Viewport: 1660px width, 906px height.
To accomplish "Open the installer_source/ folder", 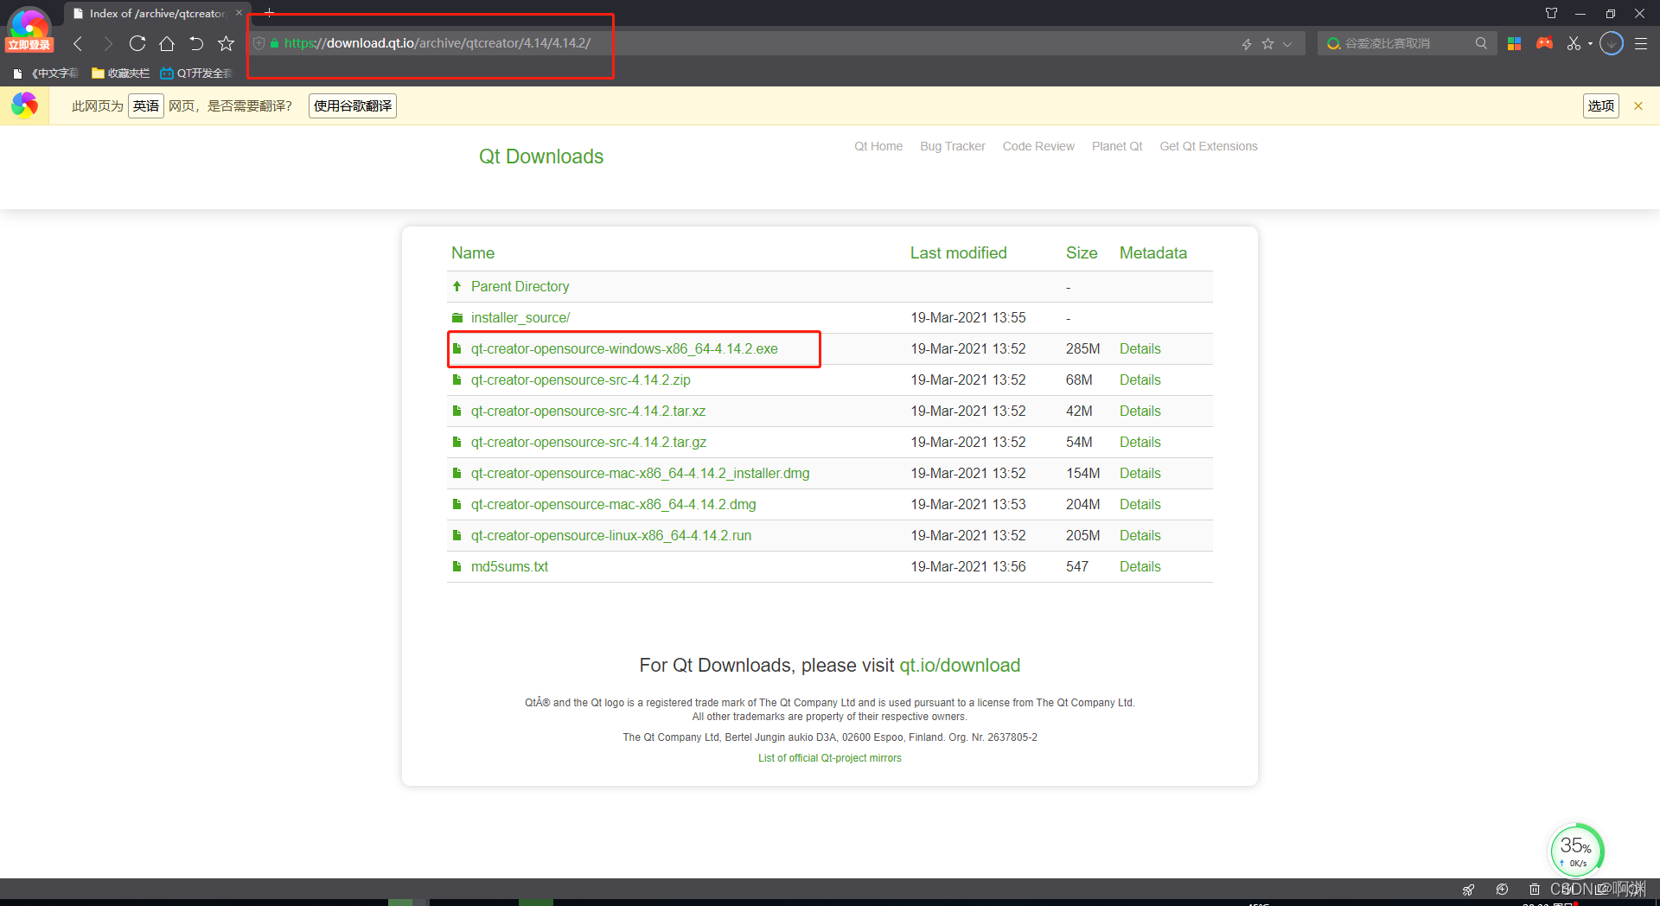I will point(520,318).
